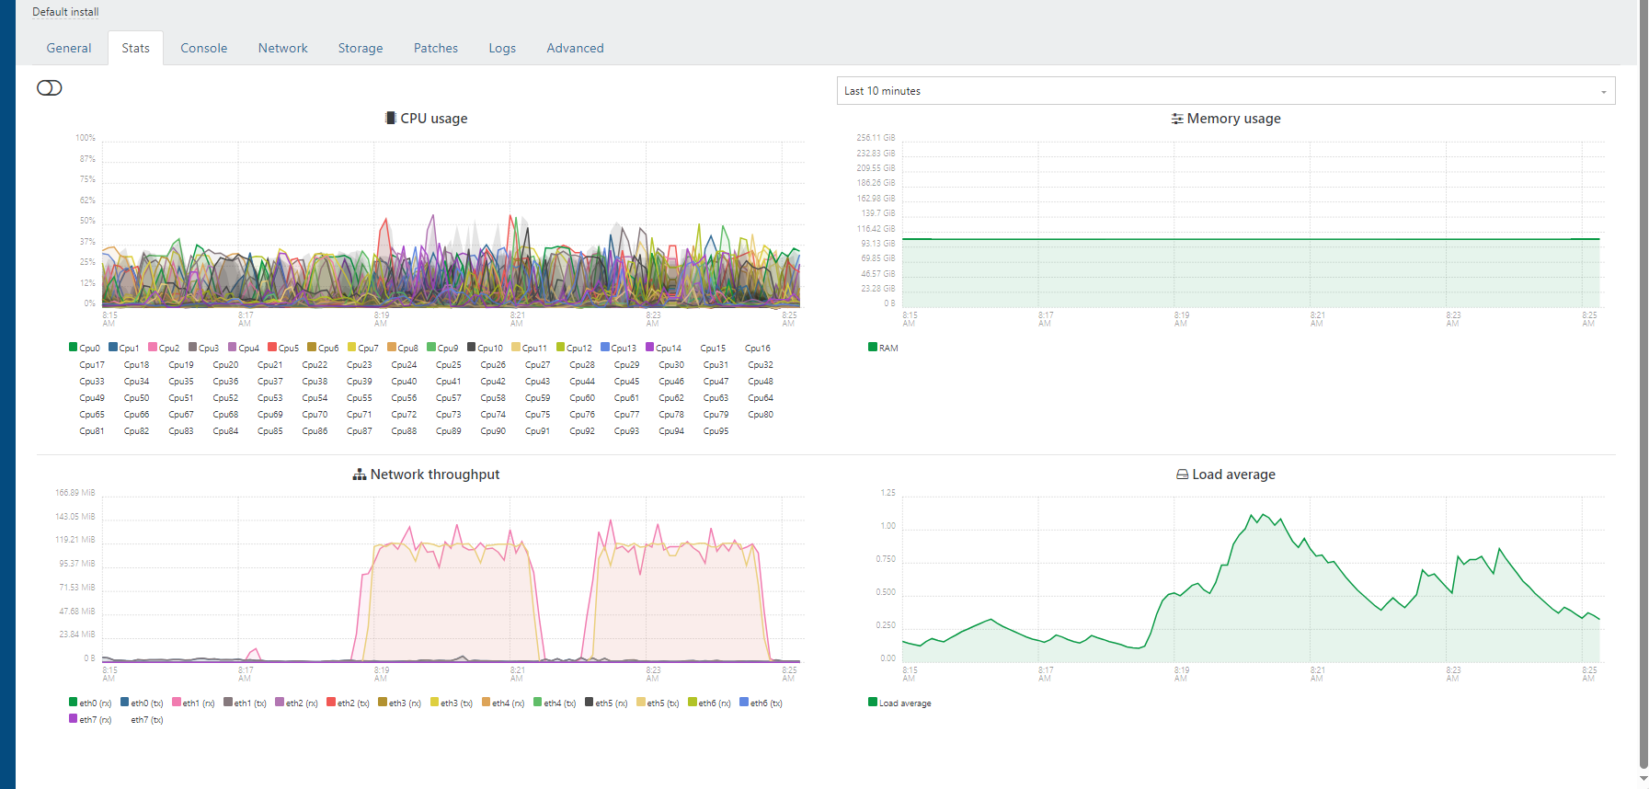1649x789 pixels.
Task: Click the eth0 (rx) legend entry
Action: click(90, 703)
